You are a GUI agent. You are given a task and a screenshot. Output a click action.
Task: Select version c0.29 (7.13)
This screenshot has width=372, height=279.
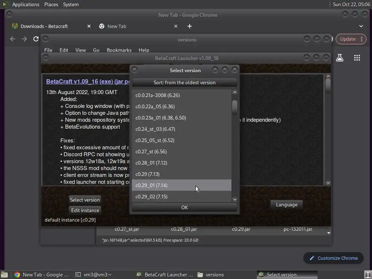tap(182, 174)
